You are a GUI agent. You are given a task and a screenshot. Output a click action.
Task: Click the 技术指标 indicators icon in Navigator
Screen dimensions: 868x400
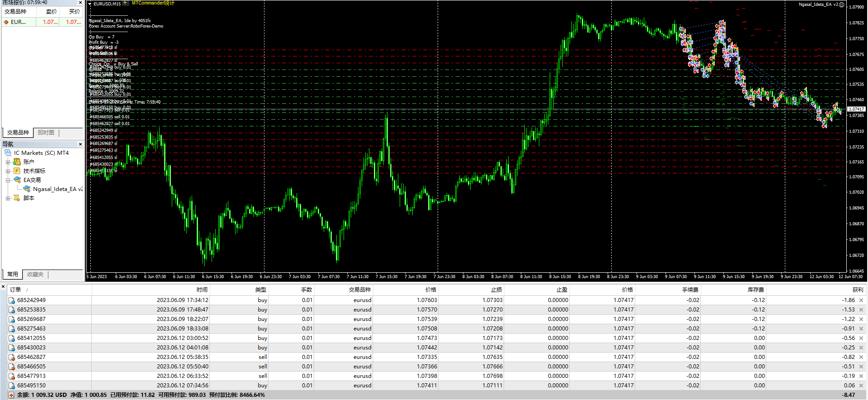tap(17, 171)
